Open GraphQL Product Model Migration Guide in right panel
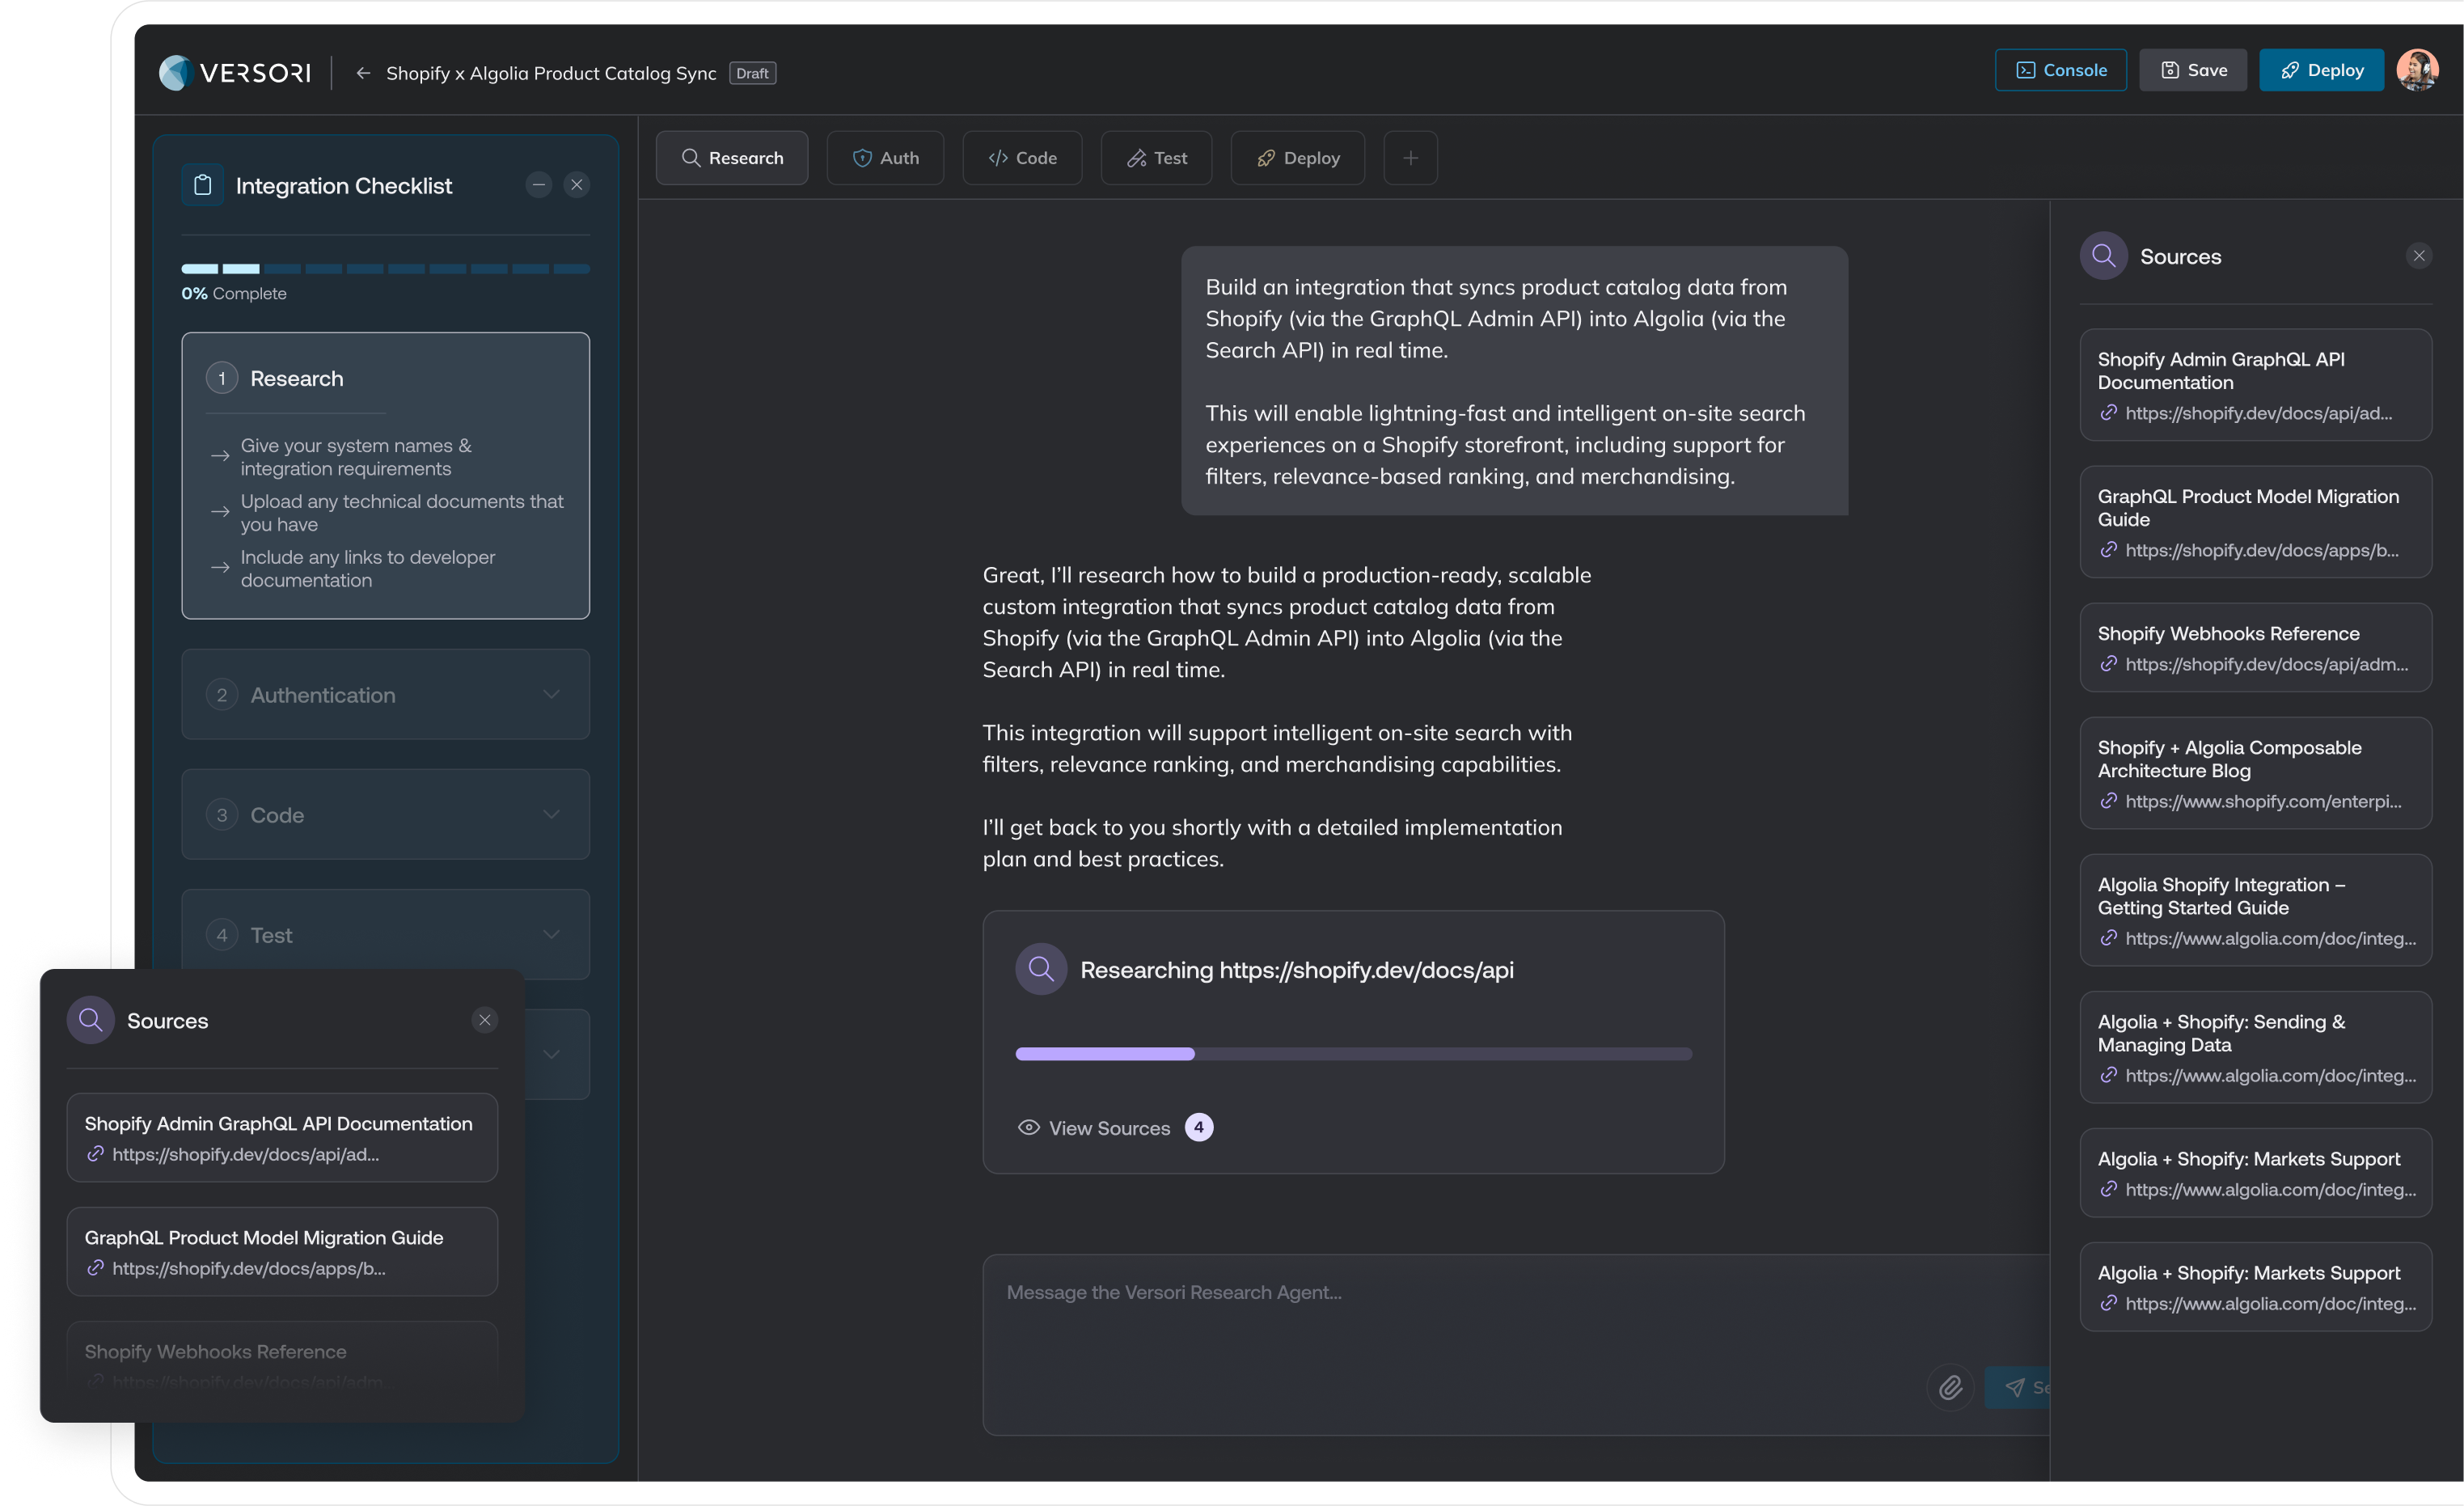Image resolution: width=2464 pixels, height=1506 pixels. 2255,522
